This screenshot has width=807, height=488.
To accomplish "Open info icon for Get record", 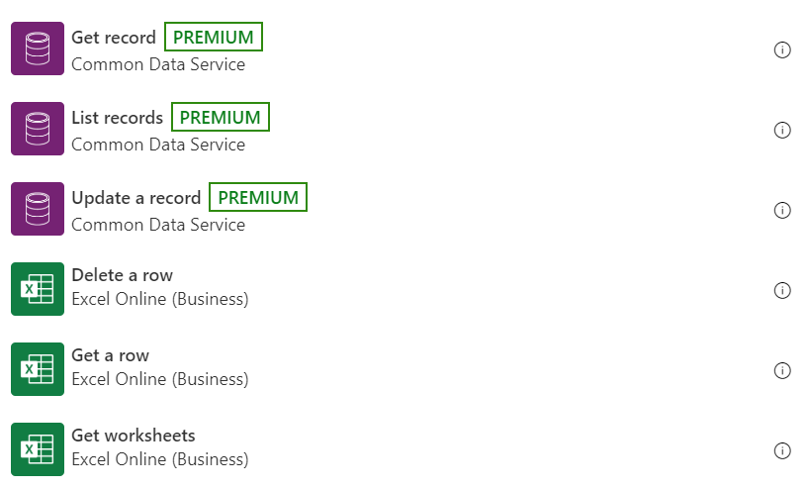I will click(782, 49).
